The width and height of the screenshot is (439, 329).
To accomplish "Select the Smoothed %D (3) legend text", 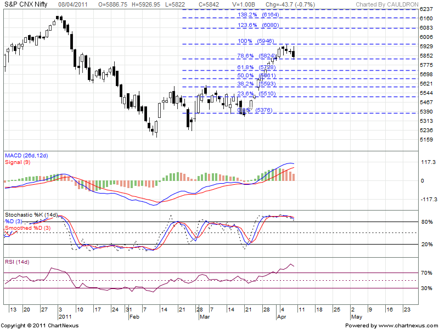I will 27,228.
